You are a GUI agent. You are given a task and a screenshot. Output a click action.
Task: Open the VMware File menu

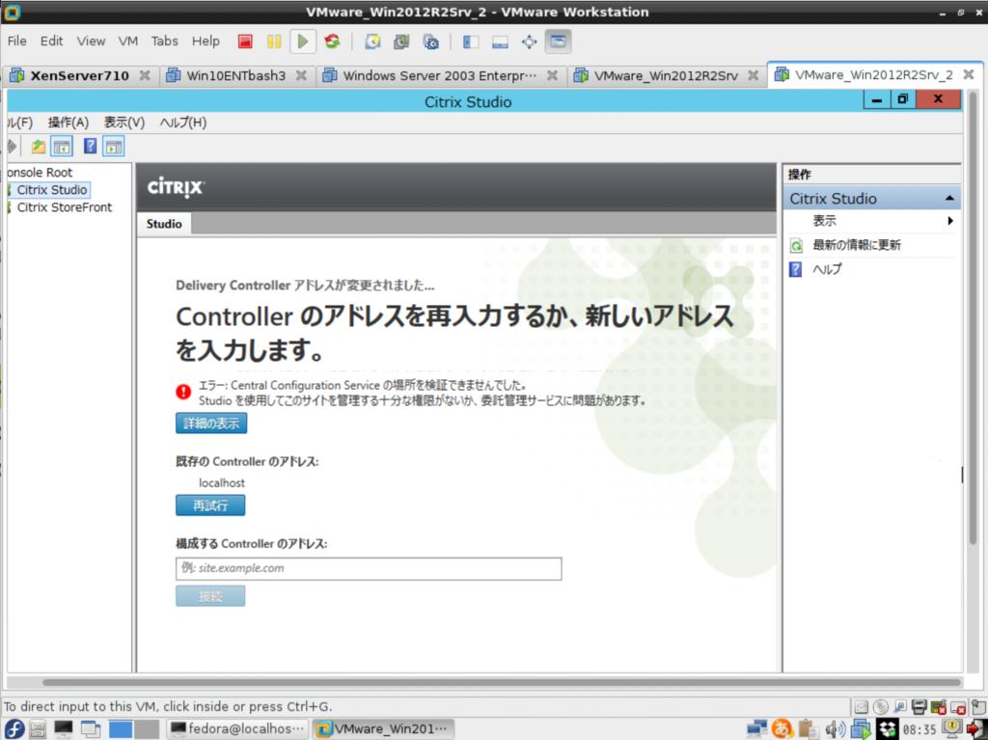[17, 41]
